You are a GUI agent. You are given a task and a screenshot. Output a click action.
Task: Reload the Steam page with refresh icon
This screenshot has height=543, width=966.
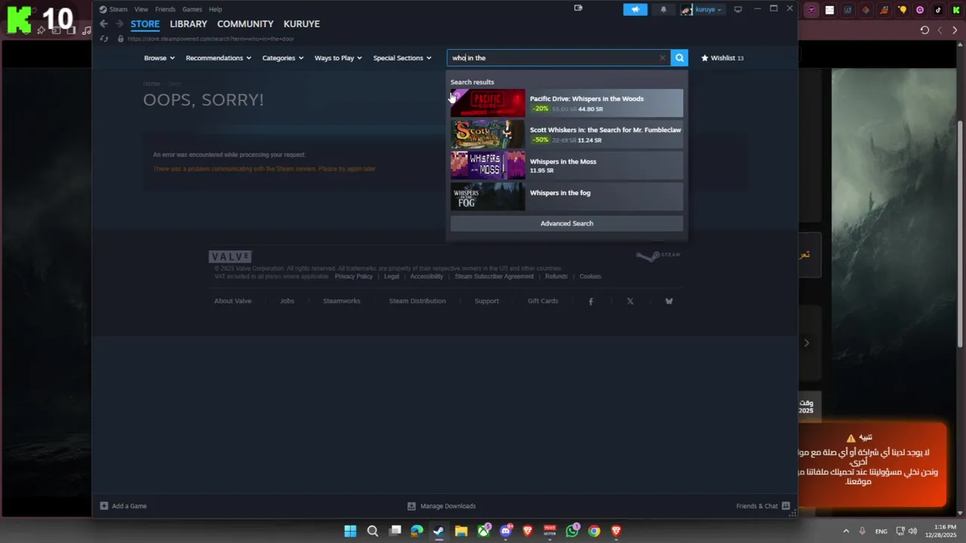104,38
